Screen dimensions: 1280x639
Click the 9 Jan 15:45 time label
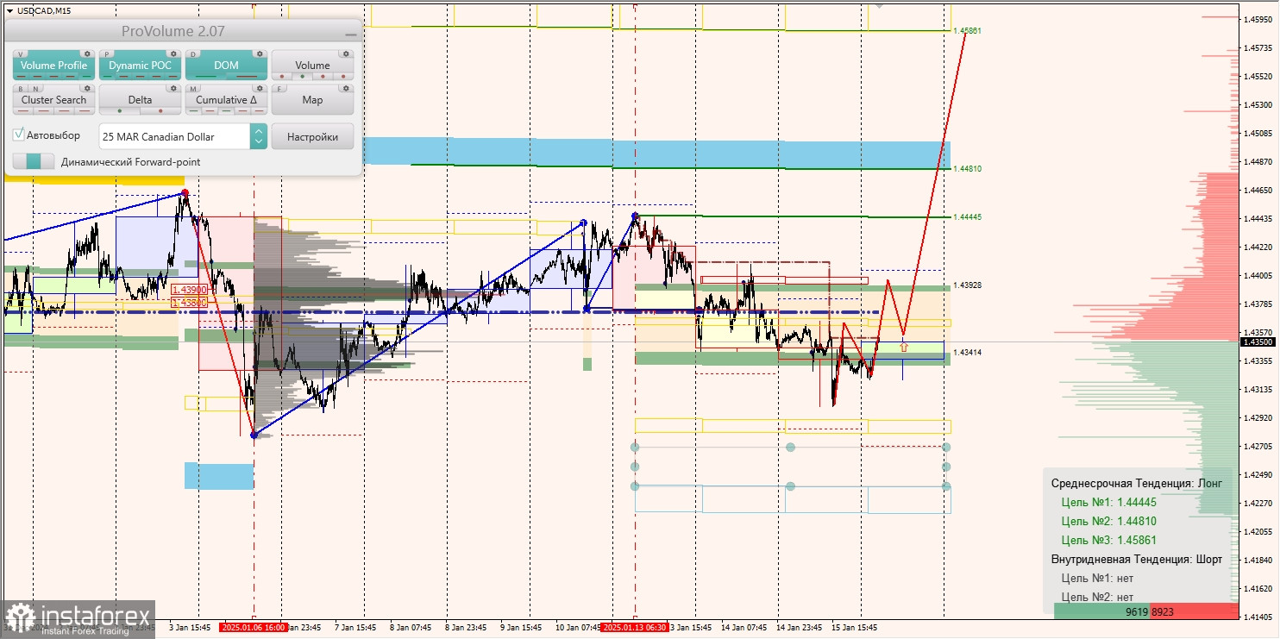coord(520,628)
